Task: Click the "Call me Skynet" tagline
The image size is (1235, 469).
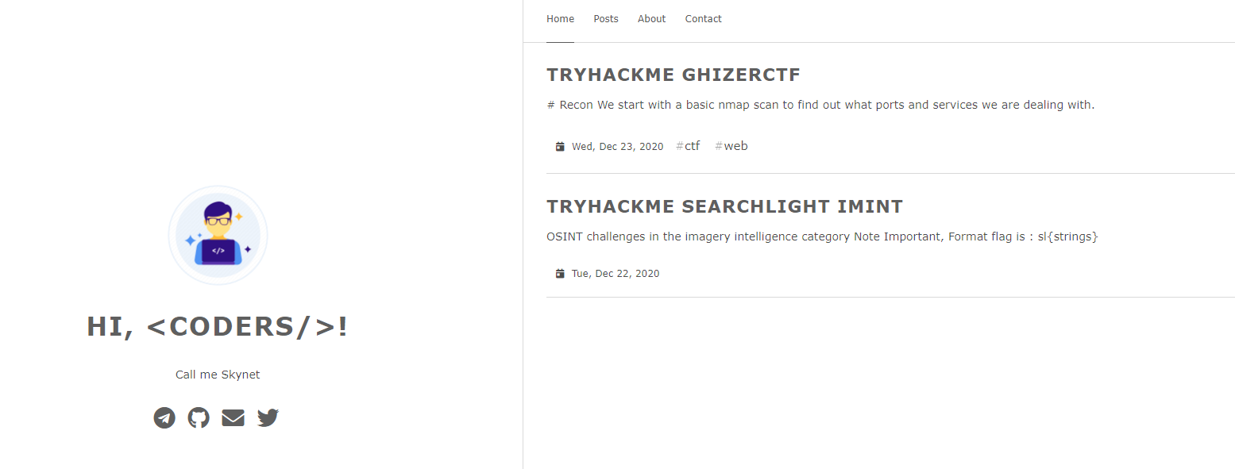Action: click(218, 375)
